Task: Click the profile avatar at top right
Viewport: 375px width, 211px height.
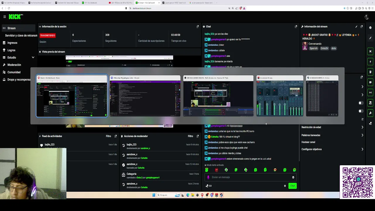Action: 366,17
